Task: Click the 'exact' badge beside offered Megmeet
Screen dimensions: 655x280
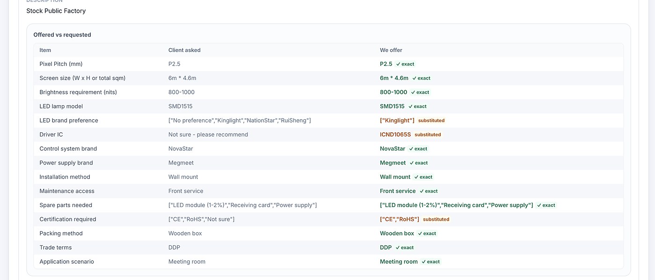Action: click(x=419, y=163)
